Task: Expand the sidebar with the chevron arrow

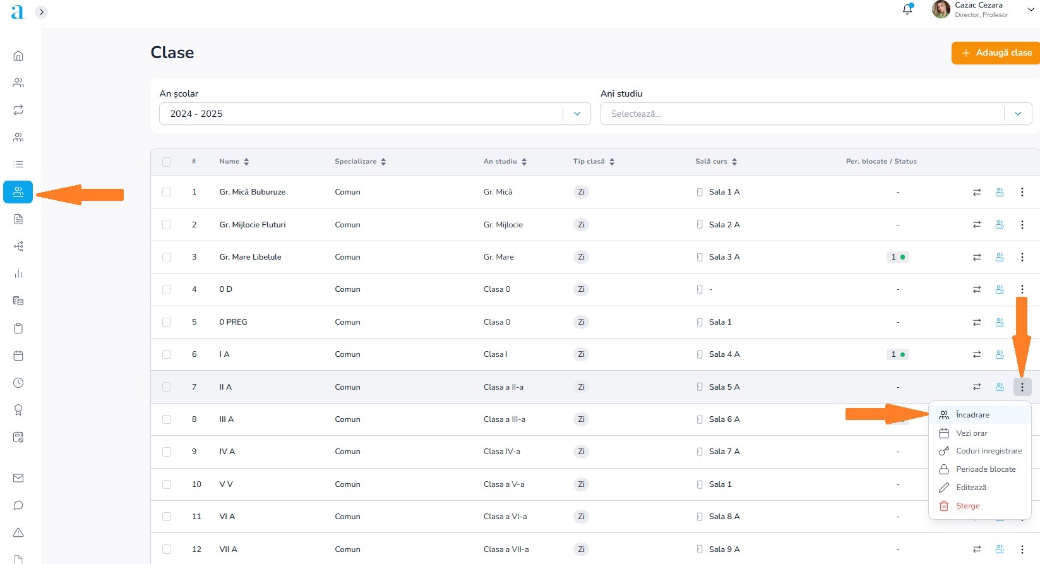Action: coord(42,12)
